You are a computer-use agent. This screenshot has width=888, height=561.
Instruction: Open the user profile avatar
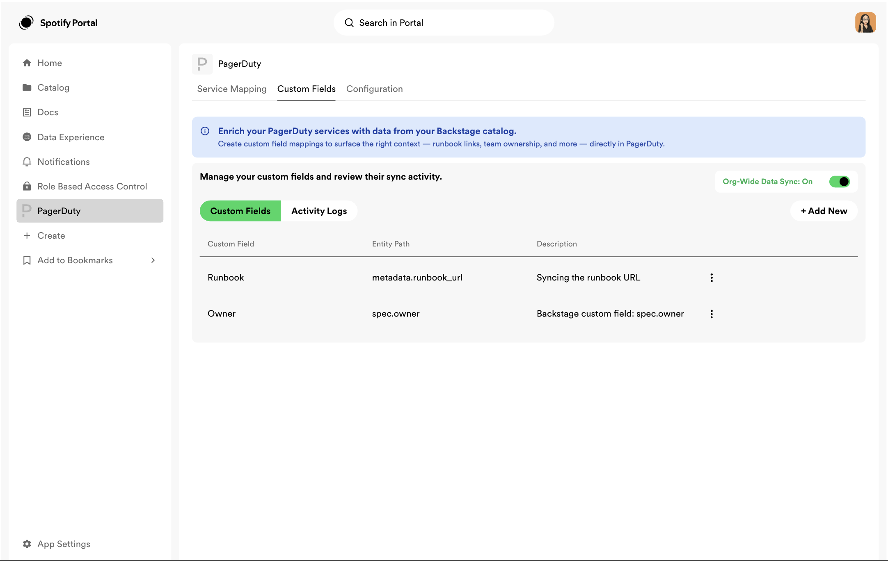pos(865,23)
